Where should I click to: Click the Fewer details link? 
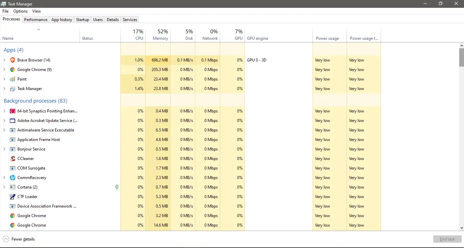(x=23, y=239)
